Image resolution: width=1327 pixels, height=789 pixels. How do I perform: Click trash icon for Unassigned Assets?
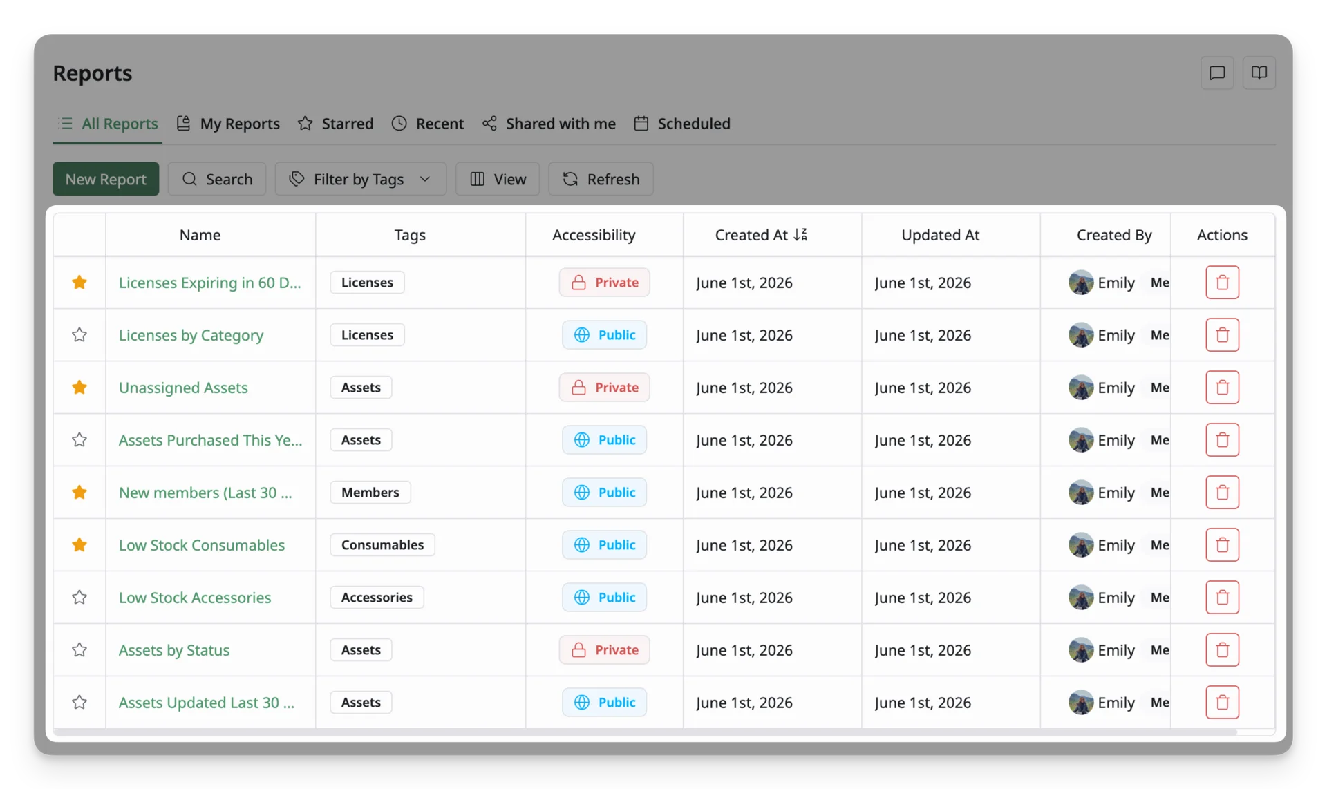point(1222,388)
